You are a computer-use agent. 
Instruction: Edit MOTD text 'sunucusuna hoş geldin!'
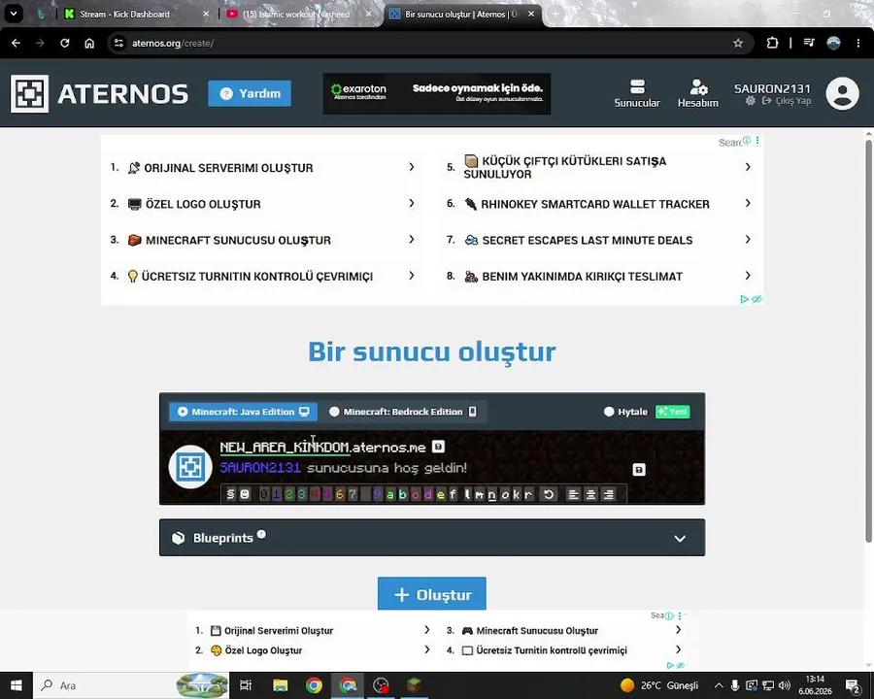pos(387,468)
